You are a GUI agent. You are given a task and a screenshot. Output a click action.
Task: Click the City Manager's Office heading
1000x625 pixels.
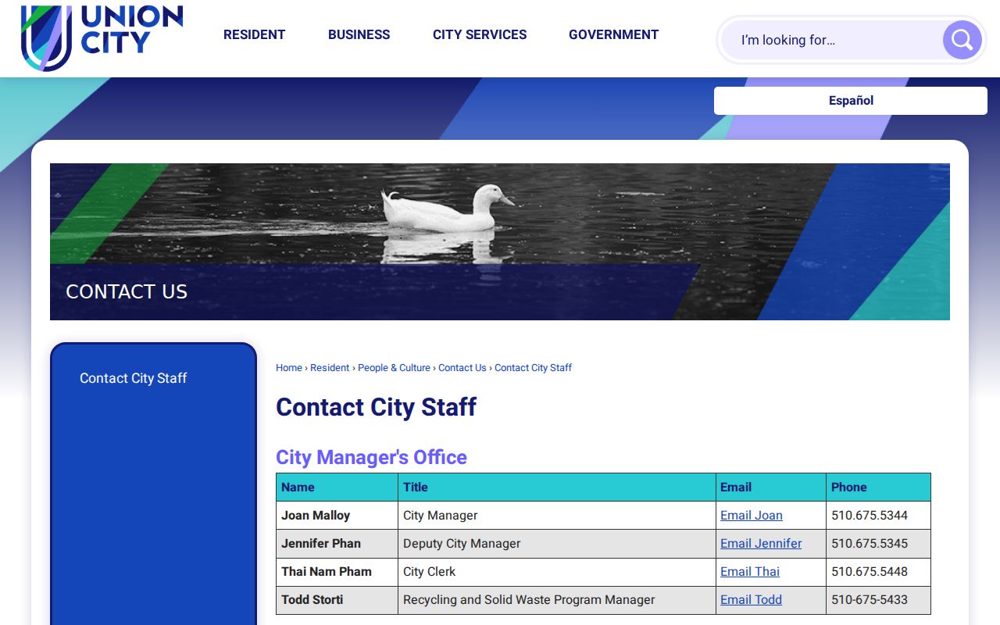[371, 457]
